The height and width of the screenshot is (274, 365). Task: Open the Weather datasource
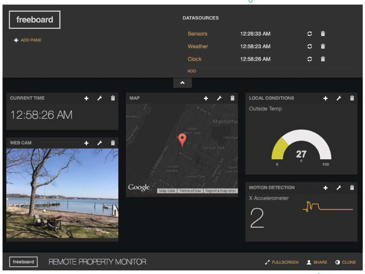click(x=198, y=46)
